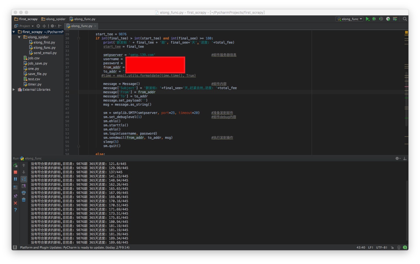Change file encoding UTF-8
The width and height of the screenshot is (420, 264).
[382, 247]
